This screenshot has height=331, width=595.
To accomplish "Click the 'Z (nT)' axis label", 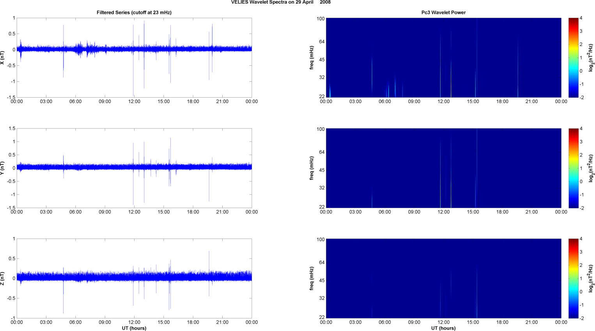I will click(3, 278).
